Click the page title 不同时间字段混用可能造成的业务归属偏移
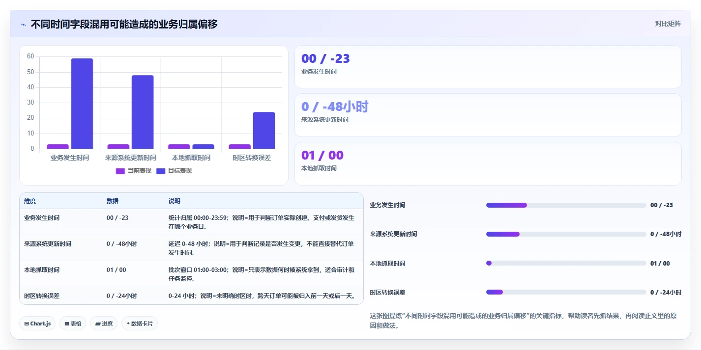Image resolution: width=701 pixels, height=350 pixels. click(x=124, y=24)
